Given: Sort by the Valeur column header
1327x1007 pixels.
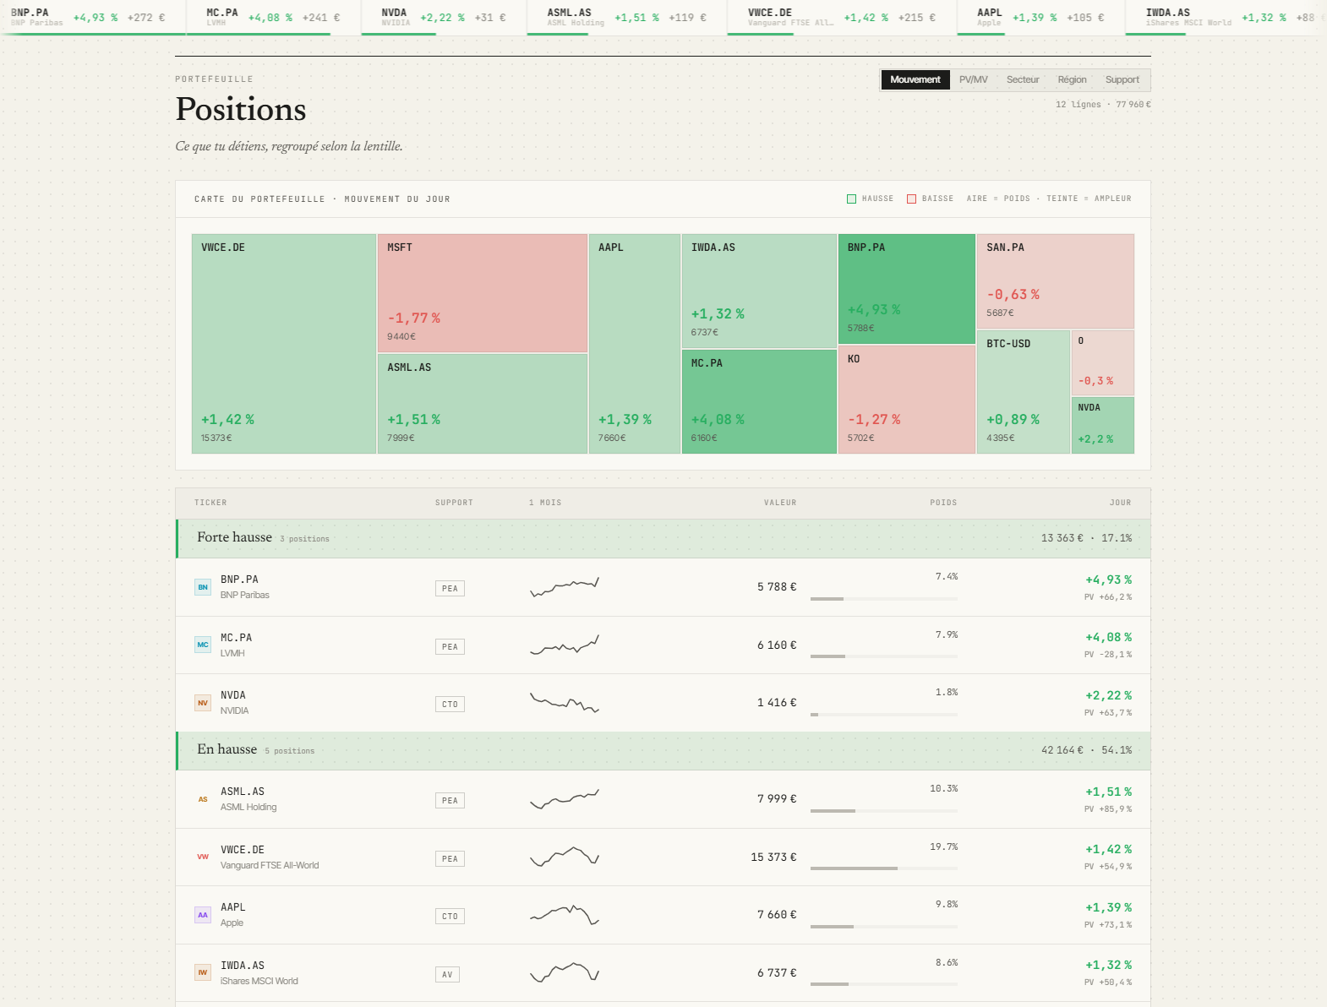Looking at the screenshot, I should (780, 503).
